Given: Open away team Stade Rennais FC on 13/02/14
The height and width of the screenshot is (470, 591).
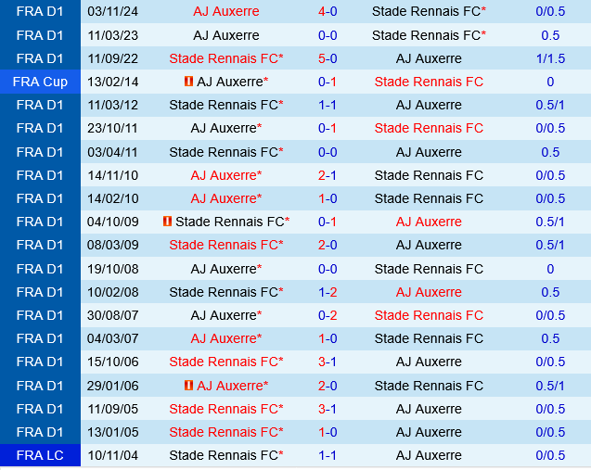Looking at the screenshot, I should (x=429, y=82).
